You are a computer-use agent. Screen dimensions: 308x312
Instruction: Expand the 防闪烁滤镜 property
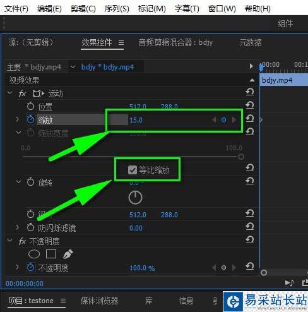pyautogui.click(x=18, y=227)
